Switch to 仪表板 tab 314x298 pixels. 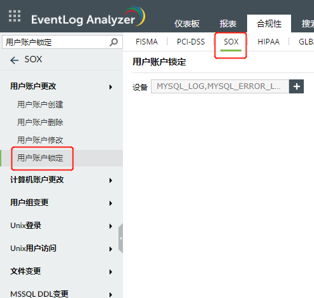pyautogui.click(x=187, y=24)
